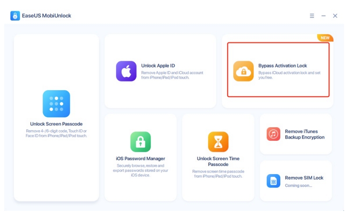Click the green padlock icon
This screenshot has width=351, height=217.
point(140,142)
